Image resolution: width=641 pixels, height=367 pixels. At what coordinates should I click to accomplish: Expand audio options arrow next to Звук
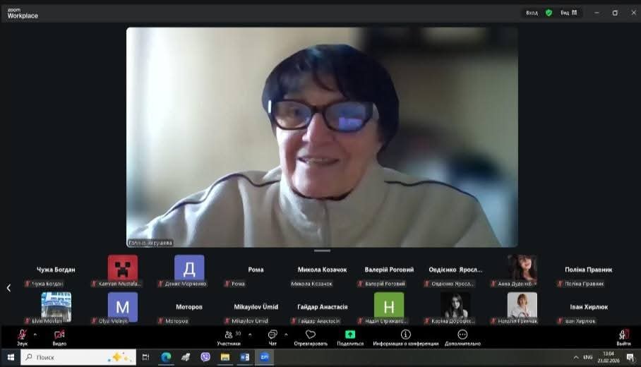[35, 335]
